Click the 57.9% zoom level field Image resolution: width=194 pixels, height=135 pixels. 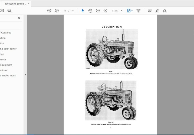coord(115,11)
